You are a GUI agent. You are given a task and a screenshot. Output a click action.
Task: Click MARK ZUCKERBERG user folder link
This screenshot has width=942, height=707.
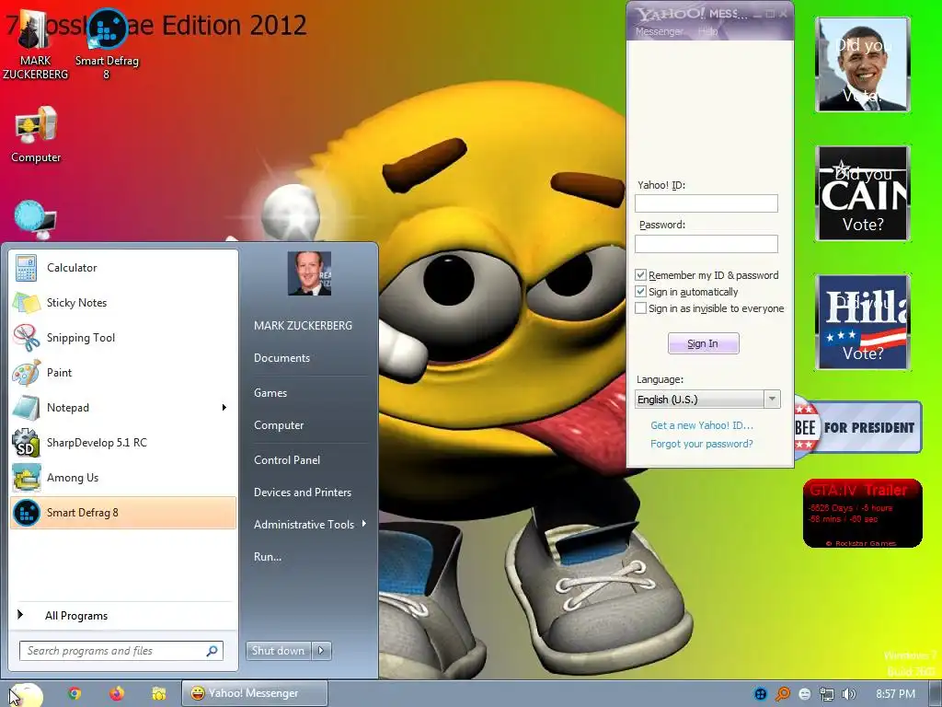[x=303, y=325]
